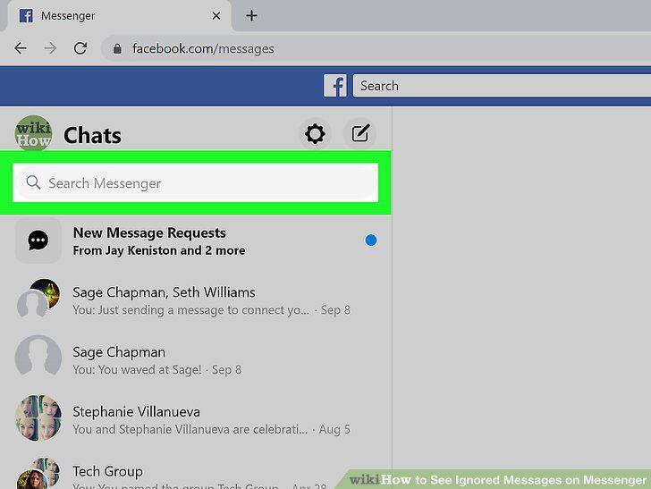Screen dimensions: 651x489
Task: Open the Sage Chapman conversation name
Action: [x=119, y=352]
